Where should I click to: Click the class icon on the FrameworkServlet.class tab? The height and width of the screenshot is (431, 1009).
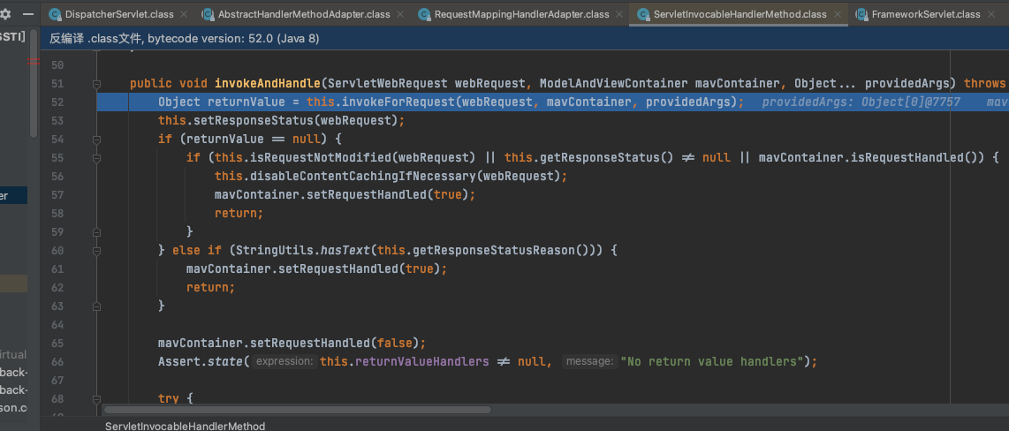(x=861, y=14)
